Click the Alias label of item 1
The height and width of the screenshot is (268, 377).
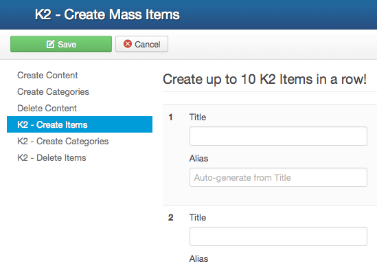tap(198, 159)
